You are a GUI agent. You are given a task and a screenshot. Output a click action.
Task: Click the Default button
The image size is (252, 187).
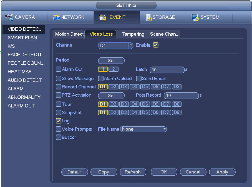click(x=75, y=172)
